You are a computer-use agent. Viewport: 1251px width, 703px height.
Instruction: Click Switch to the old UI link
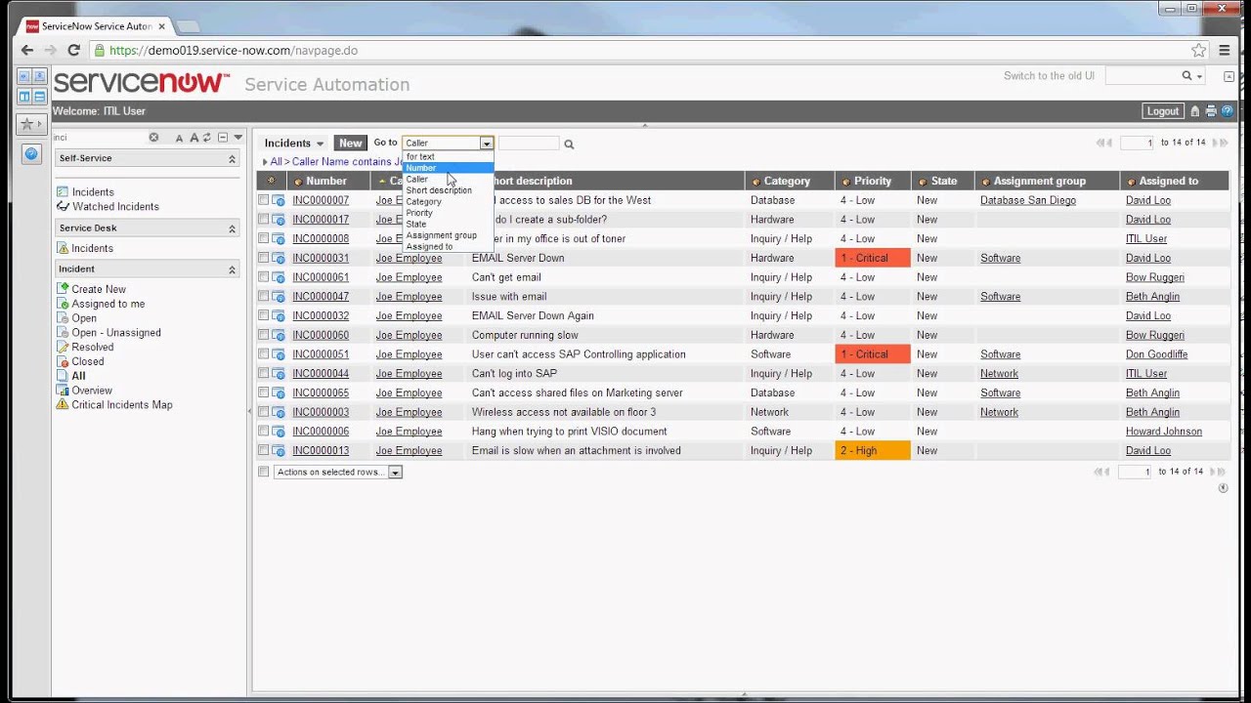(x=1049, y=76)
